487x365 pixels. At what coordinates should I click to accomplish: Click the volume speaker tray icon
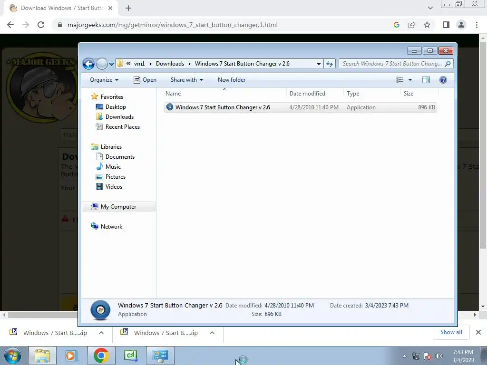[x=439, y=356]
